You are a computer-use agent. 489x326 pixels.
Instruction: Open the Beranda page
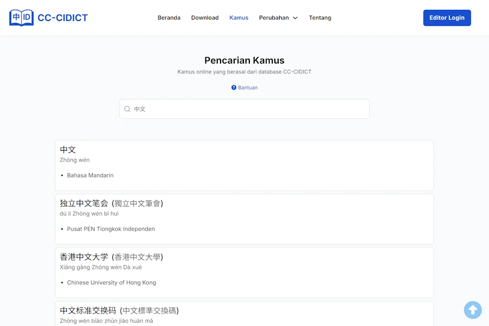point(169,18)
